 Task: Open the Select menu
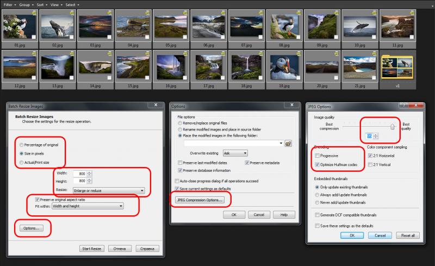[x=72, y=5]
